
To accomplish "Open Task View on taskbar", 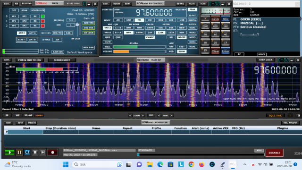I will click(x=129, y=164).
